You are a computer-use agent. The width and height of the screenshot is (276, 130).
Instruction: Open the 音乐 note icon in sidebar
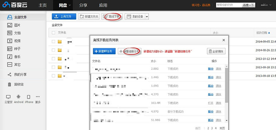tap(10, 57)
